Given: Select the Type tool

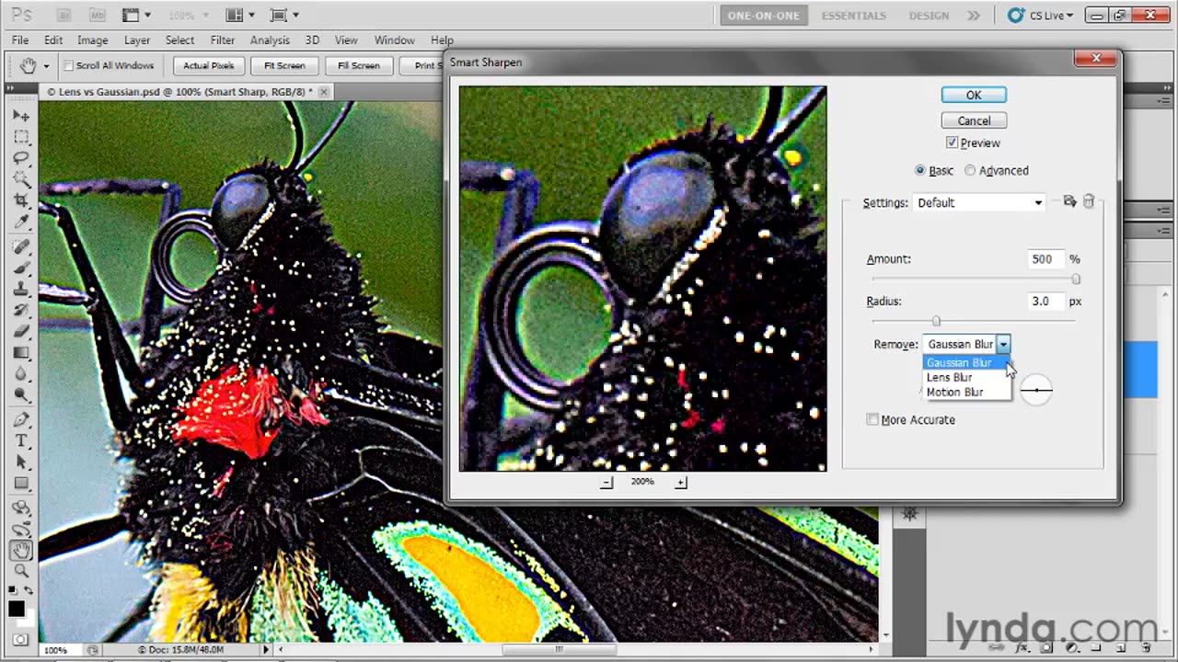Looking at the screenshot, I should (x=21, y=441).
